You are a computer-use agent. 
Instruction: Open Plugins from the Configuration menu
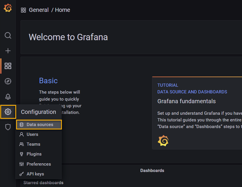click(39, 154)
